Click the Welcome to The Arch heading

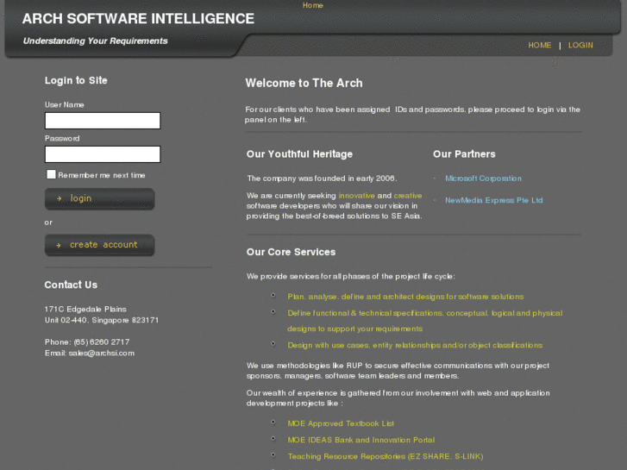pos(304,83)
